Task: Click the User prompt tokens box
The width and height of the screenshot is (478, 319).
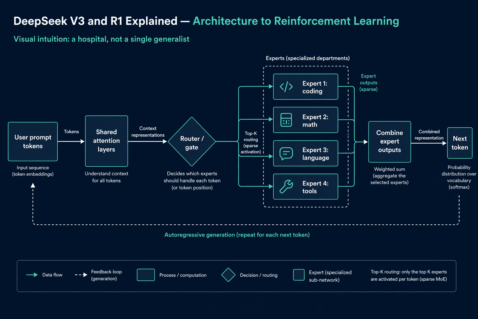Action: click(33, 141)
